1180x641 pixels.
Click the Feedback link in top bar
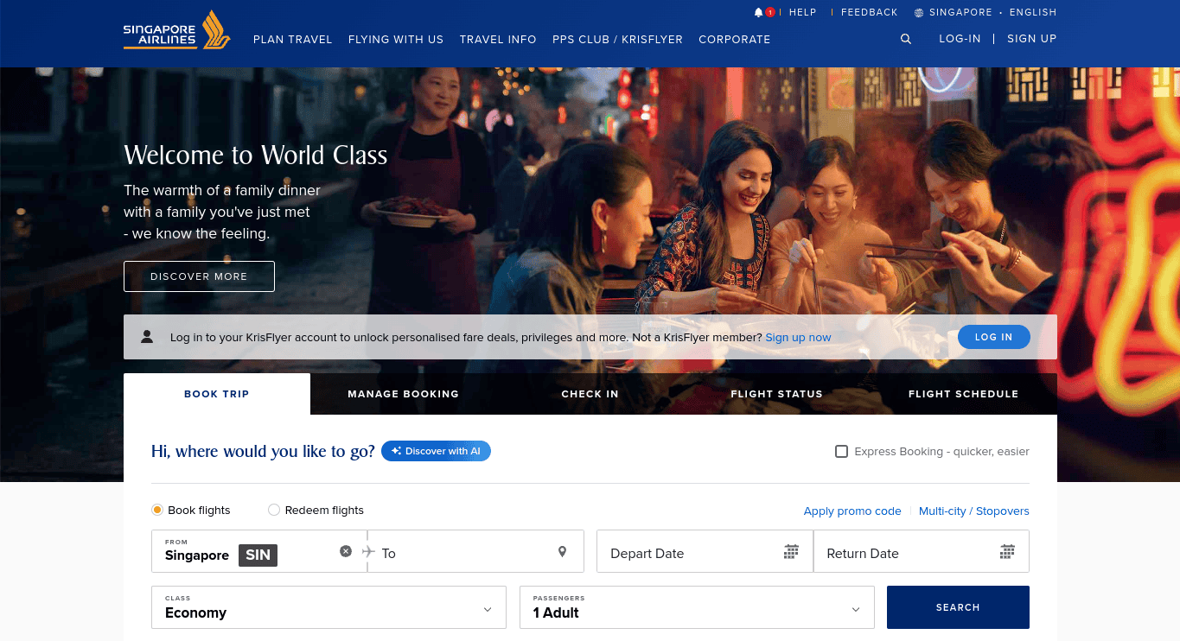click(x=870, y=13)
